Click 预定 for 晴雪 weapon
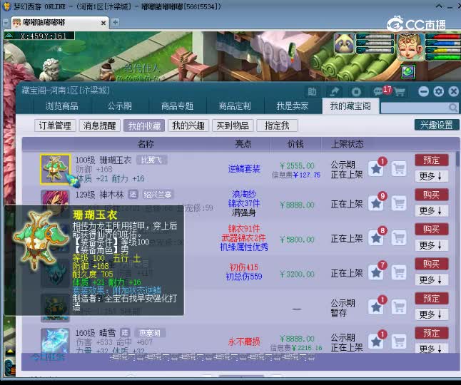461x385 pixels. pos(432,334)
